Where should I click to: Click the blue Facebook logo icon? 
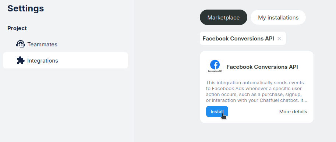215,64
